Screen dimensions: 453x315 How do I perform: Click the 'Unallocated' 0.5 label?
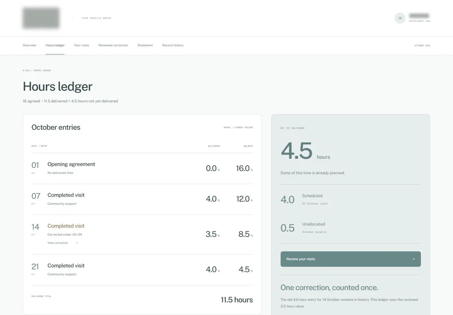click(x=313, y=224)
